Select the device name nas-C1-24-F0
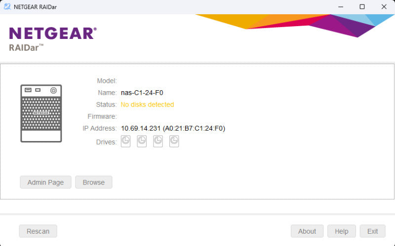 [x=142, y=93]
